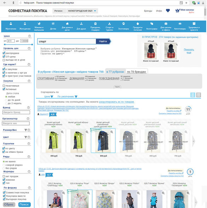Screen dimensions: 207x208
Task: Click the Сброс reset button
Action: tap(9, 204)
